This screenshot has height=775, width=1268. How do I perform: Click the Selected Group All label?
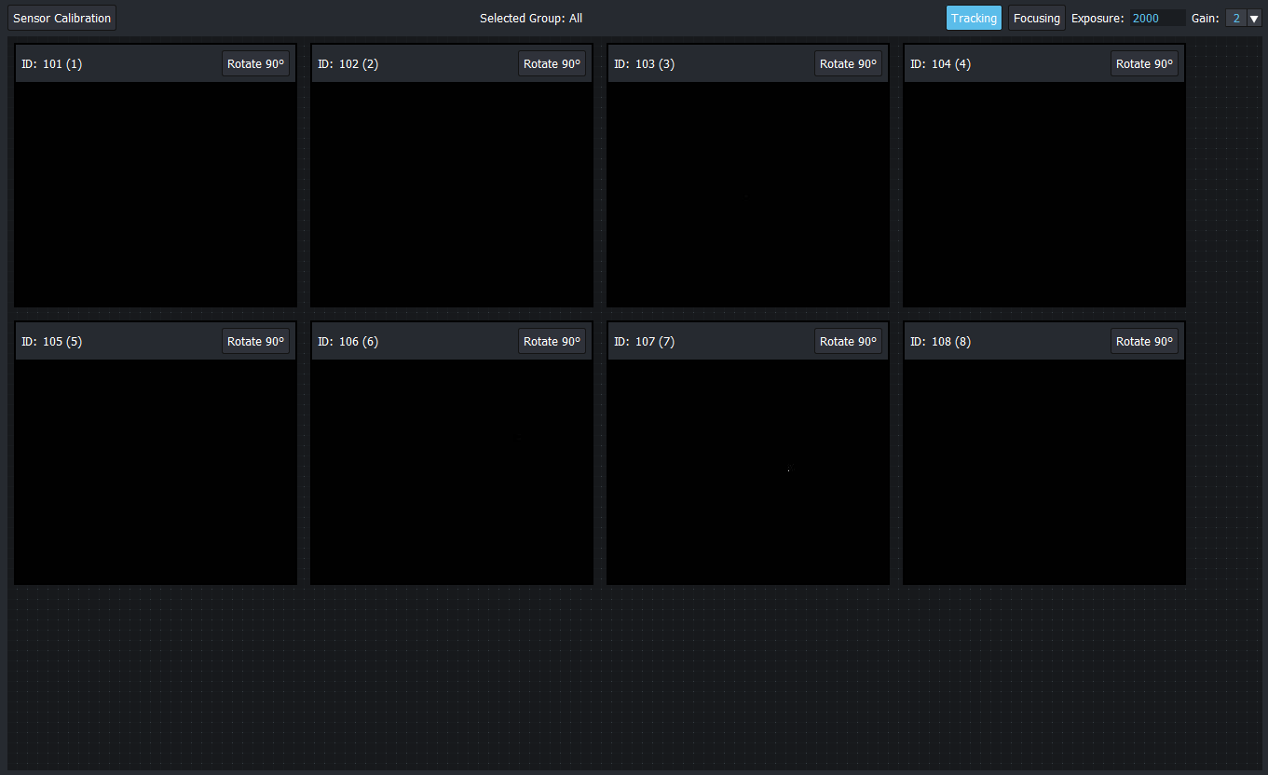(x=531, y=17)
